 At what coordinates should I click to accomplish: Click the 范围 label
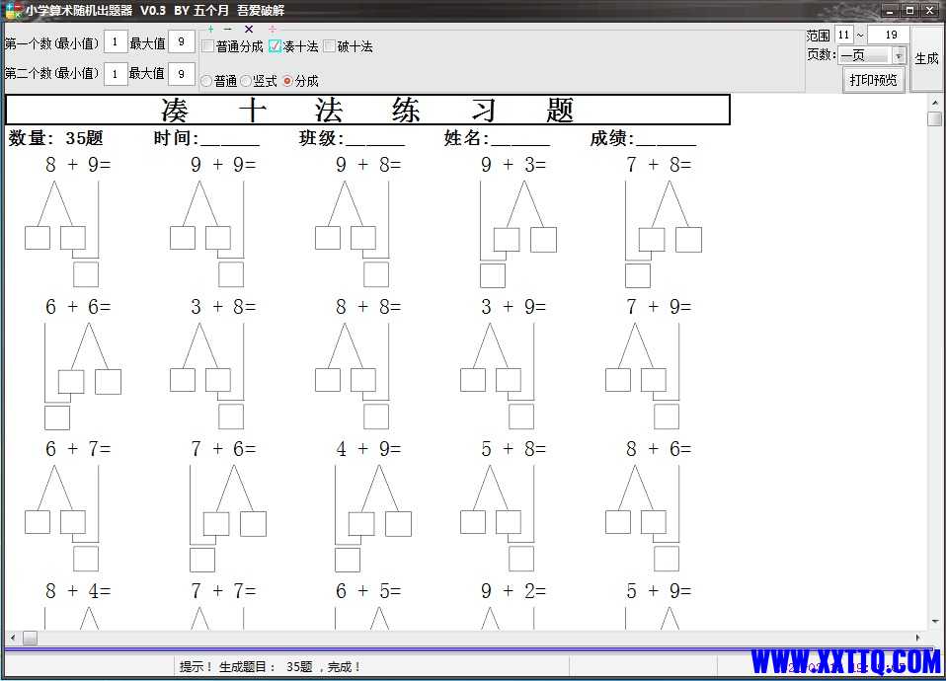(x=818, y=36)
